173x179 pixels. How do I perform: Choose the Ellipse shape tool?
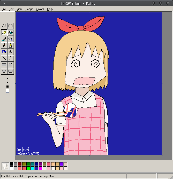pyautogui.click(x=4, y=71)
